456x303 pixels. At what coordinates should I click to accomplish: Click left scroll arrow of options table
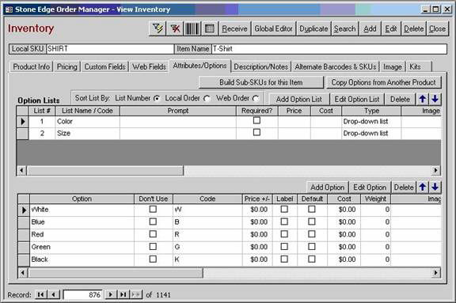[x=23, y=273]
